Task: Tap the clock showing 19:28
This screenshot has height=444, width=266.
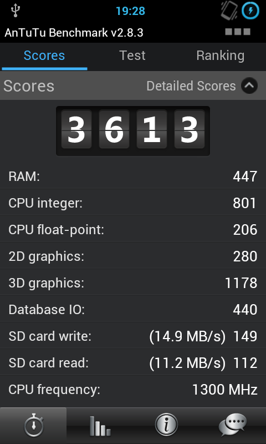Action: (130, 11)
